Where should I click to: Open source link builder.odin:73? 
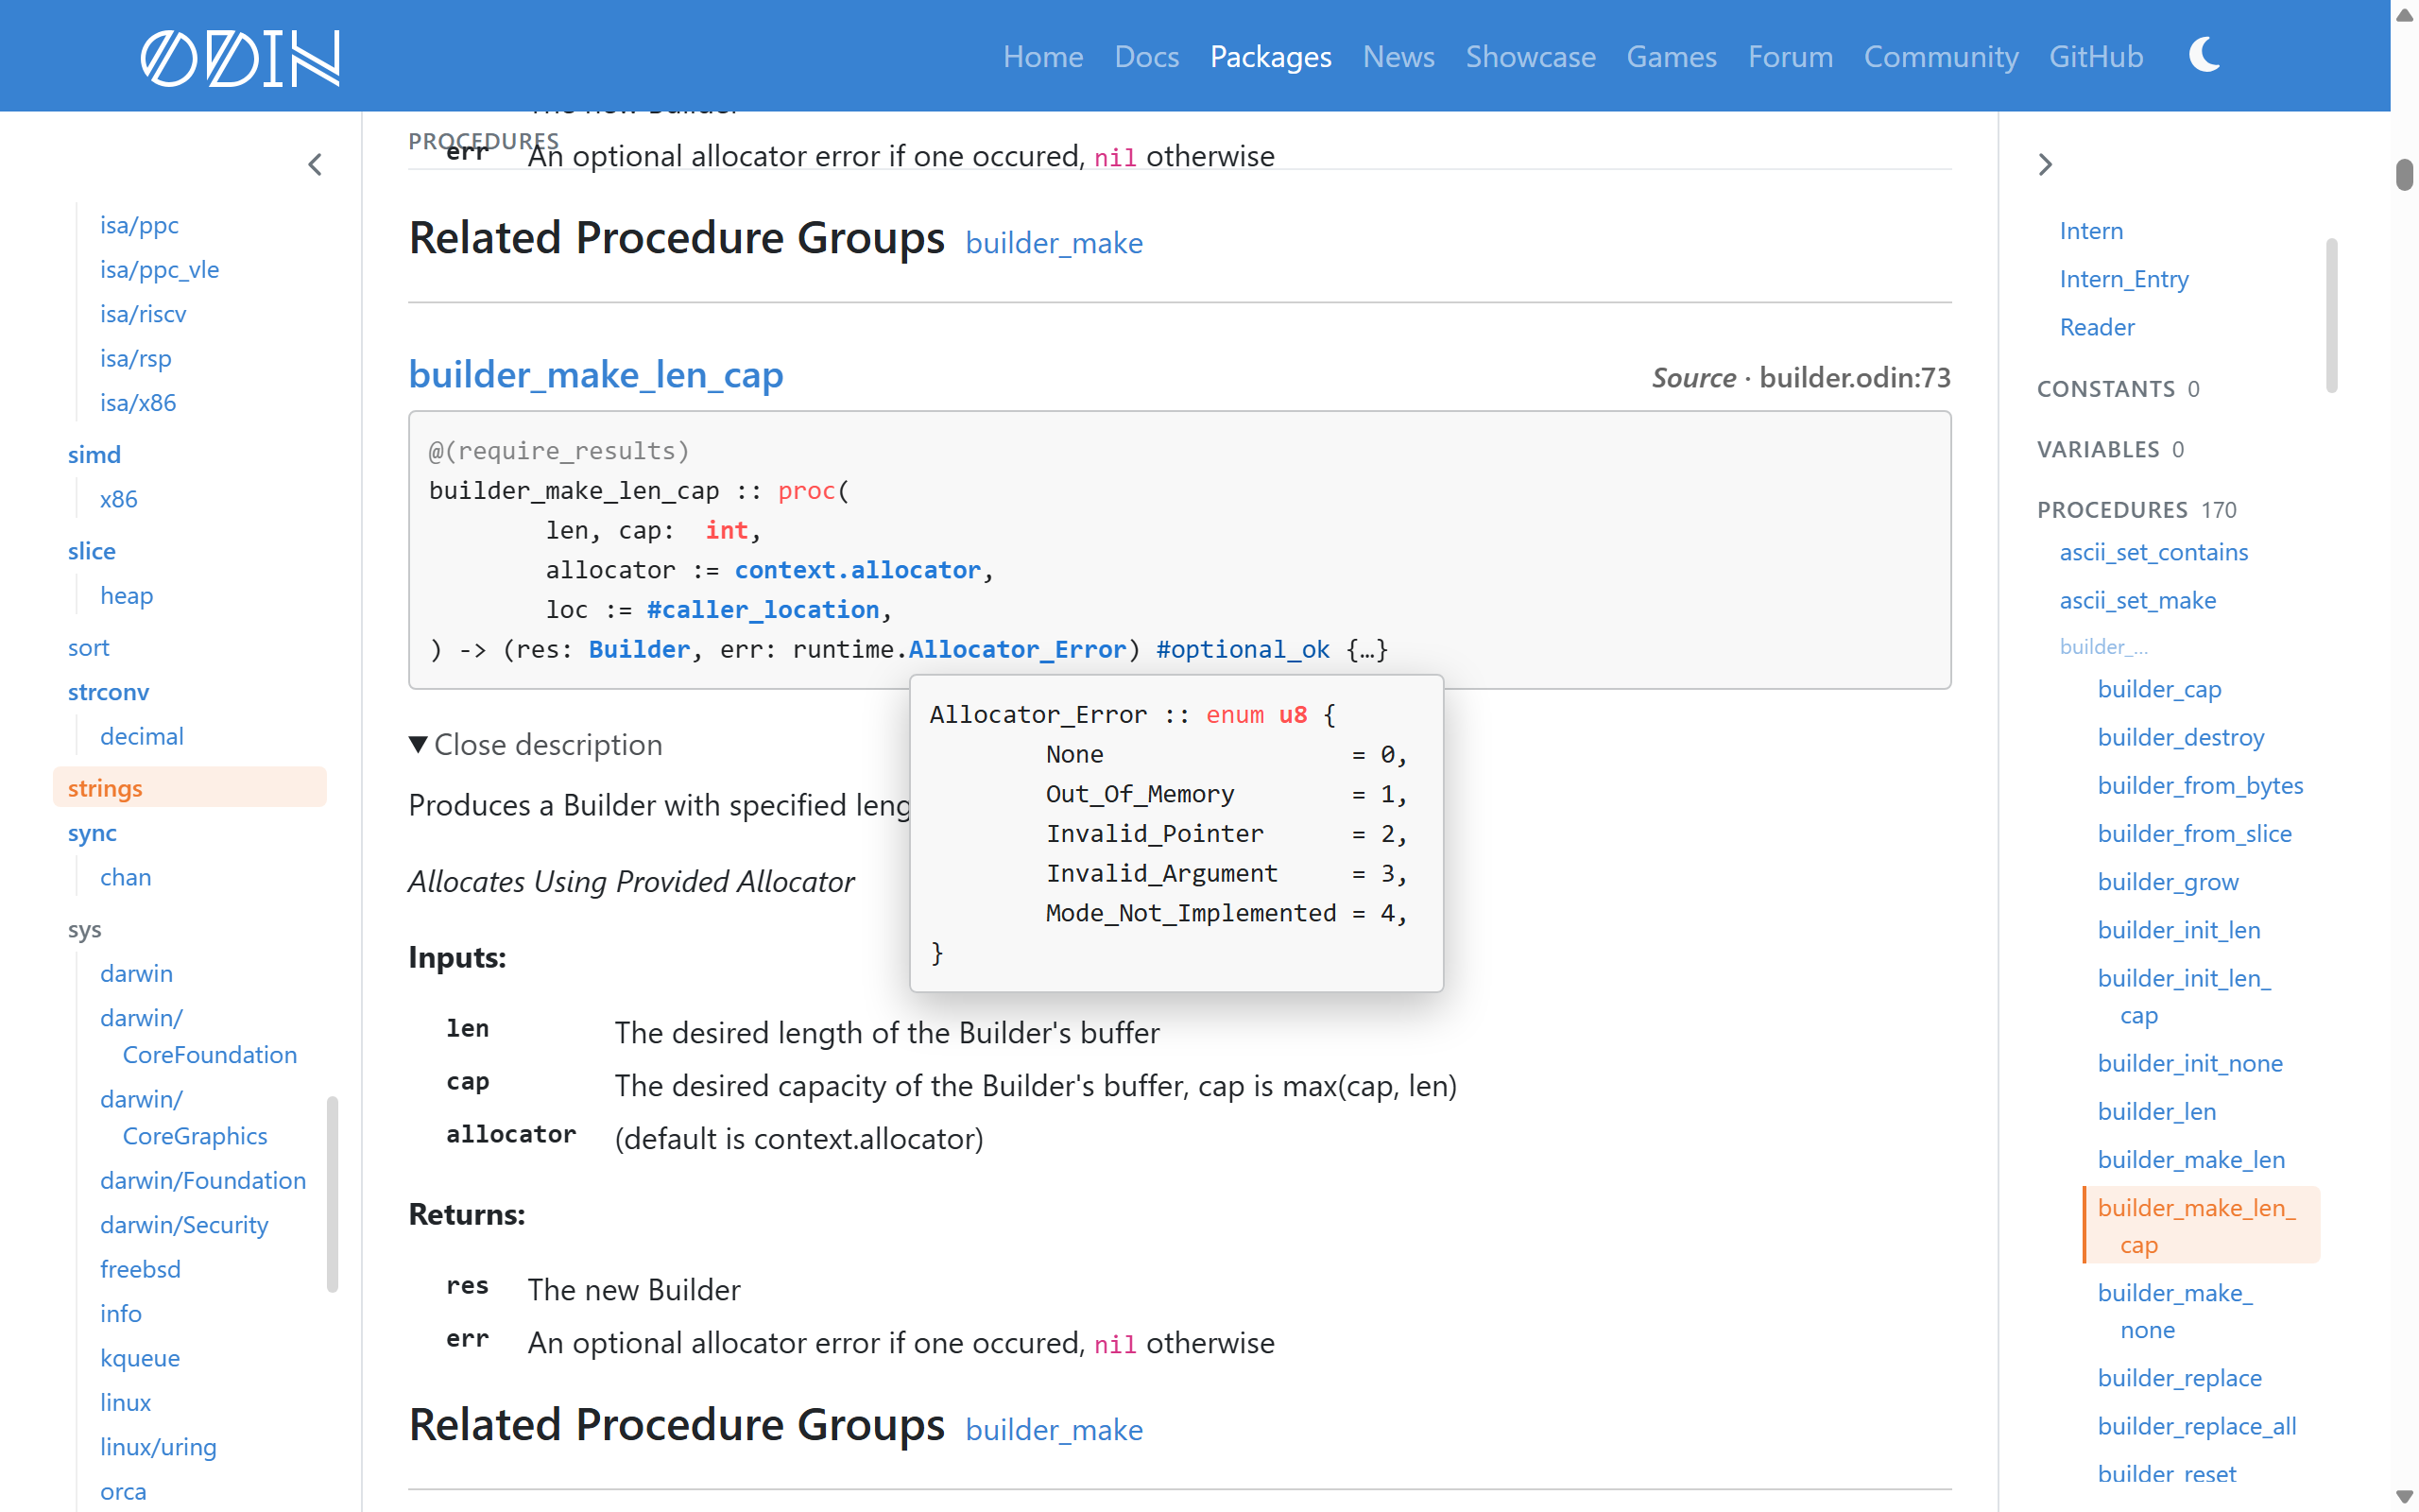[x=1855, y=377]
